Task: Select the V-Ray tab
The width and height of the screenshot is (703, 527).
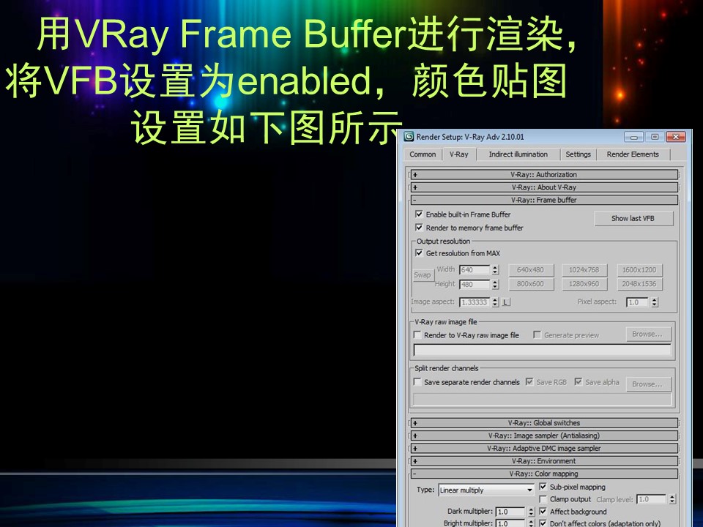Action: (458, 154)
